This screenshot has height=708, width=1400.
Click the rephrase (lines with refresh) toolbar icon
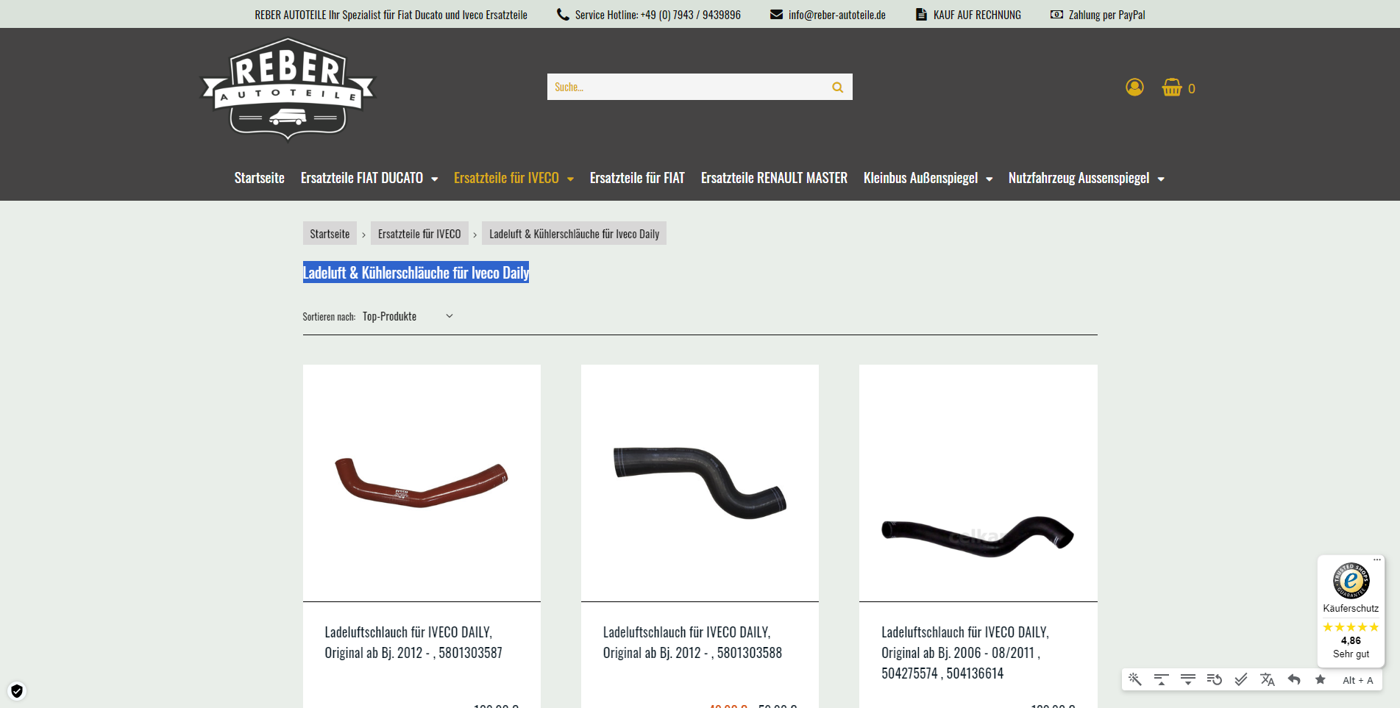tap(1215, 679)
